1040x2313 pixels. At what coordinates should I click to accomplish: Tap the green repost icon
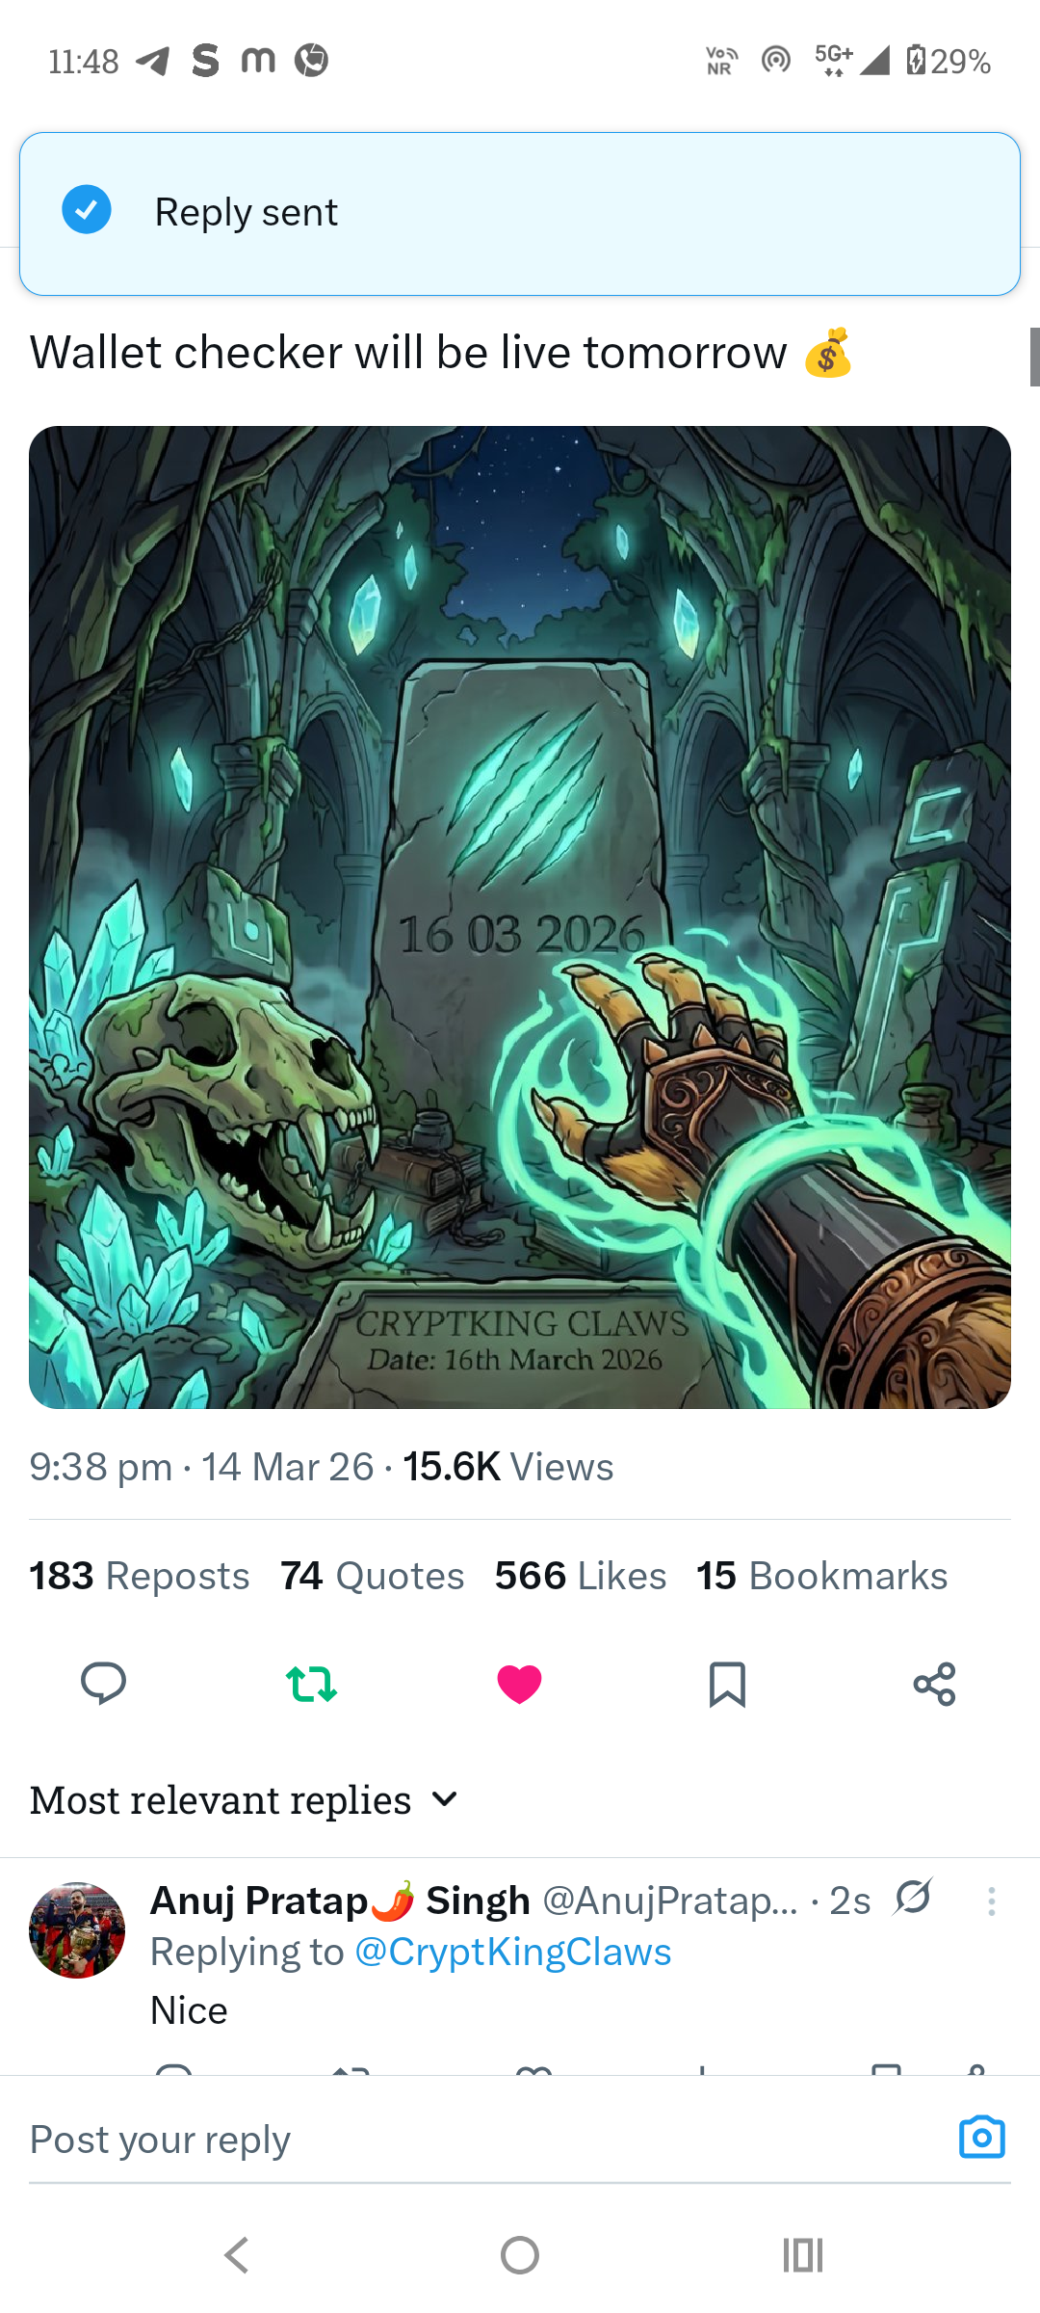click(311, 1684)
